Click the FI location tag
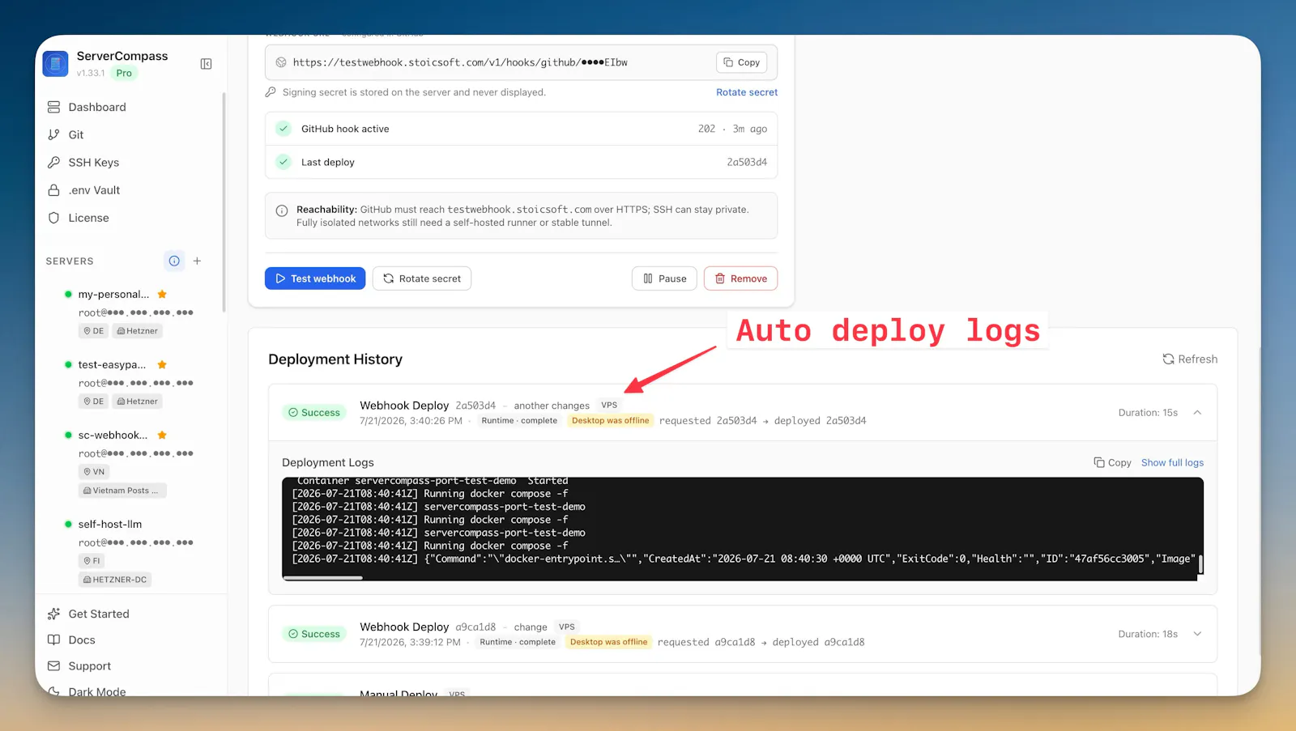The image size is (1296, 731). 92,560
